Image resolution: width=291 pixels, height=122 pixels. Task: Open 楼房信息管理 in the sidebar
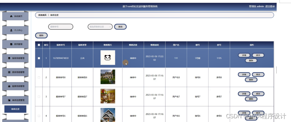[15, 58]
